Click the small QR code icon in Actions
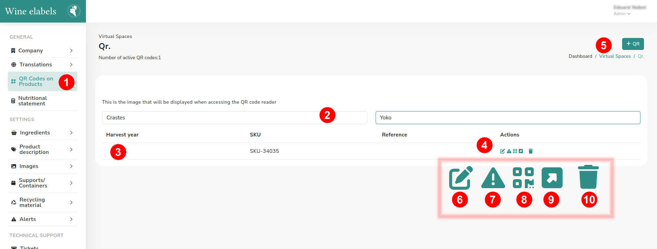This screenshot has width=657, height=249. pyautogui.click(x=515, y=151)
